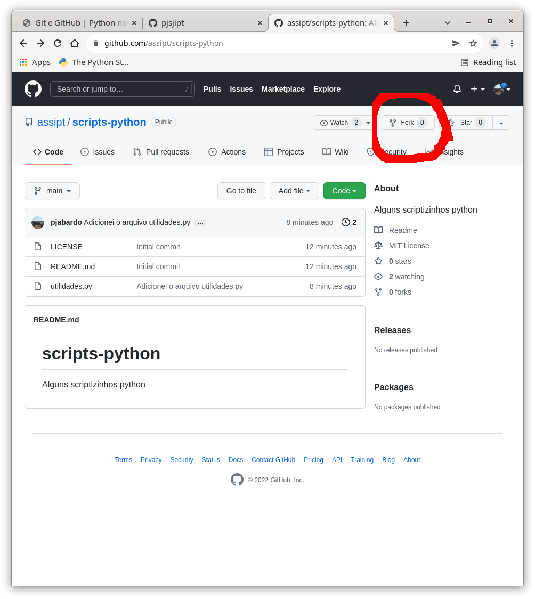Viewport: 535px width, 599px height.
Task: Go forward in browser history
Action: (x=40, y=43)
